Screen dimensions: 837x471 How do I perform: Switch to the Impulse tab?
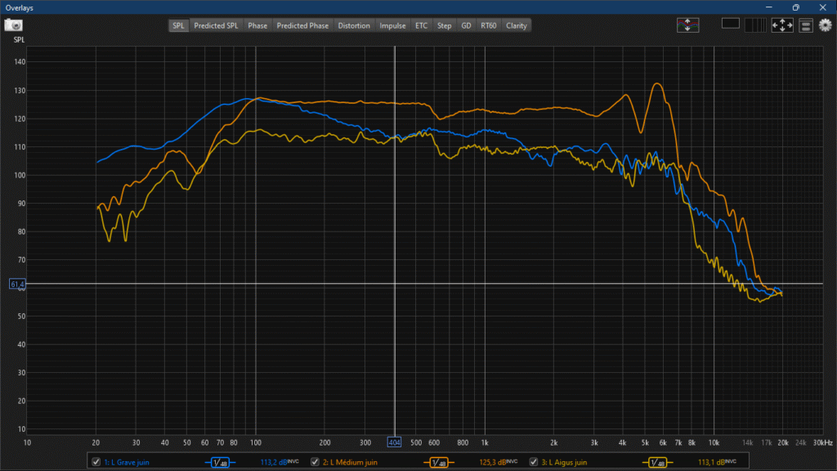392,25
